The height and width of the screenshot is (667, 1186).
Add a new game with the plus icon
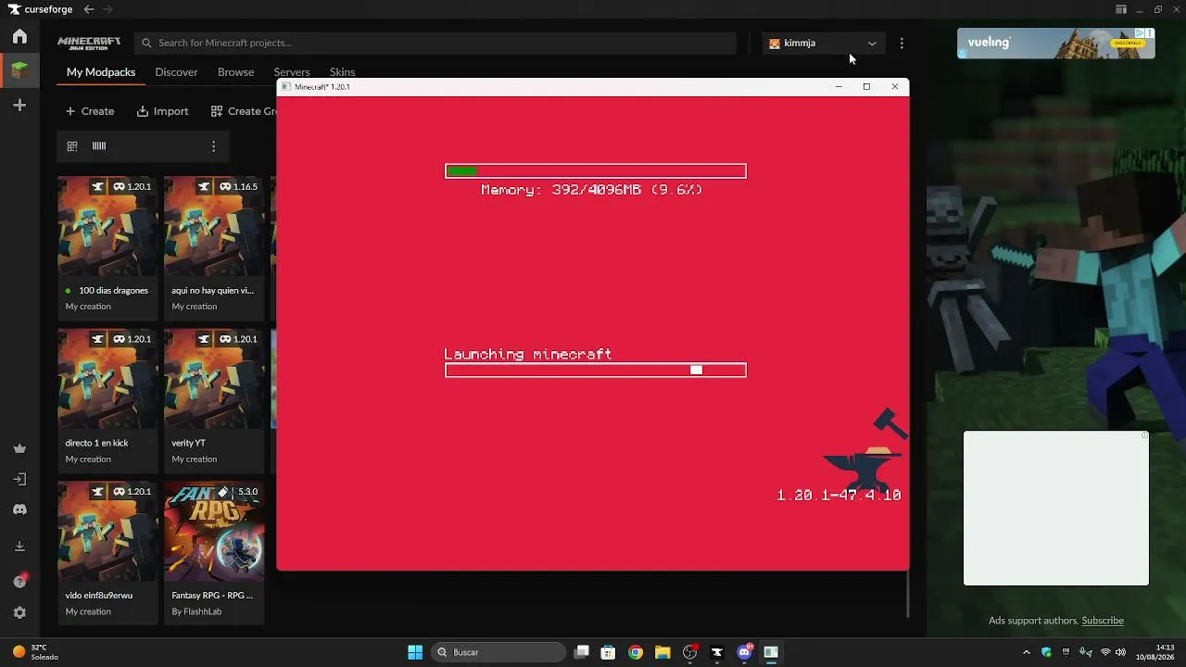pyautogui.click(x=19, y=106)
